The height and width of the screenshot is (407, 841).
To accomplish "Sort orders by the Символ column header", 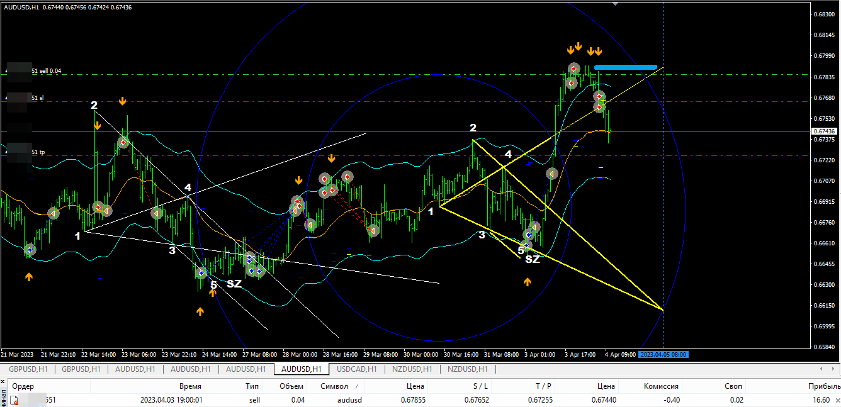I will click(334, 386).
